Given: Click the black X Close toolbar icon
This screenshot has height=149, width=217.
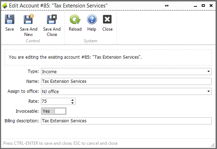Looking at the screenshot, I should (x=107, y=19).
